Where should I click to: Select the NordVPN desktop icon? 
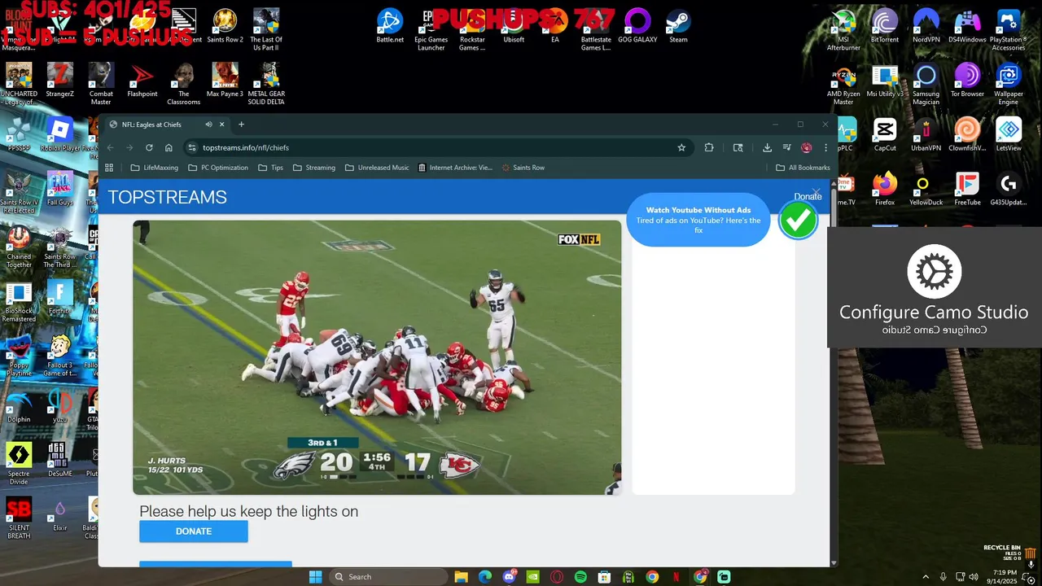[926, 27]
